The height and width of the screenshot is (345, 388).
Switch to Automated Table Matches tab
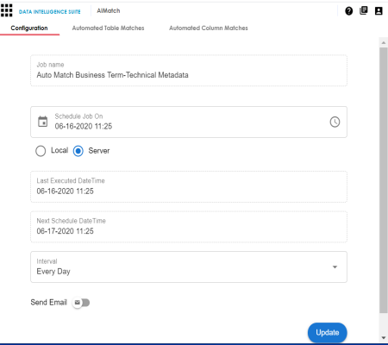(x=108, y=28)
